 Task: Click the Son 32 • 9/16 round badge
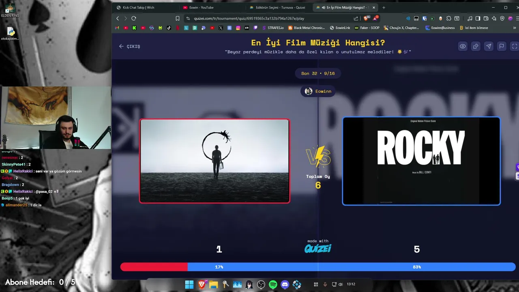point(318,73)
